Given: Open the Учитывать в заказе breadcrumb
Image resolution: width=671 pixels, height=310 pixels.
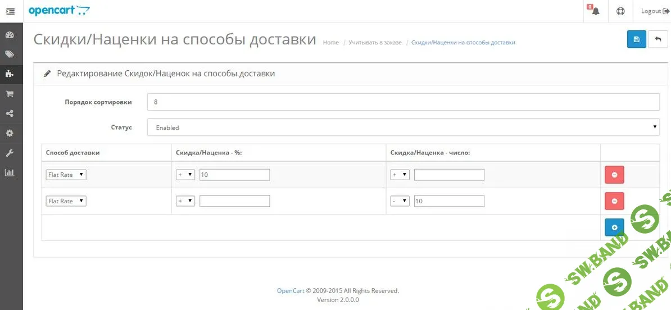Looking at the screenshot, I should pos(375,43).
